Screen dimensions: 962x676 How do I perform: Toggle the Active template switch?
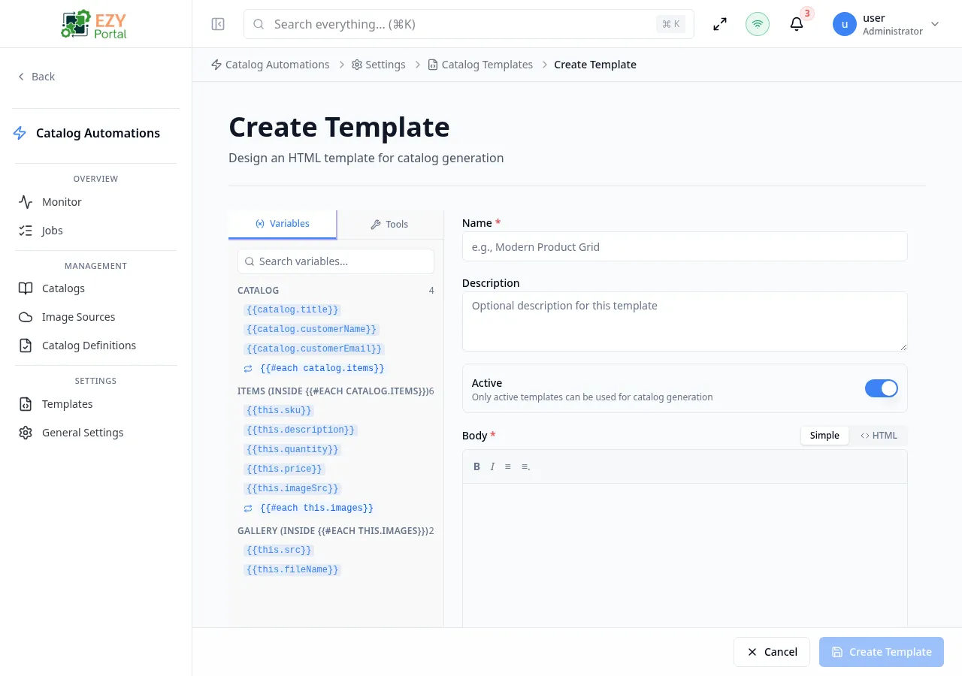(x=882, y=388)
